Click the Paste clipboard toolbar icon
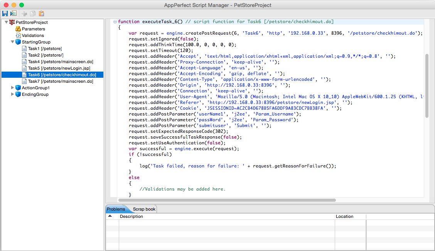Viewport: 435px width, 251px height. point(41,13)
